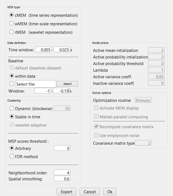This screenshot has height=196, width=173.
Task: Click the baseline Select file text field
Action: click(x=36, y=84)
